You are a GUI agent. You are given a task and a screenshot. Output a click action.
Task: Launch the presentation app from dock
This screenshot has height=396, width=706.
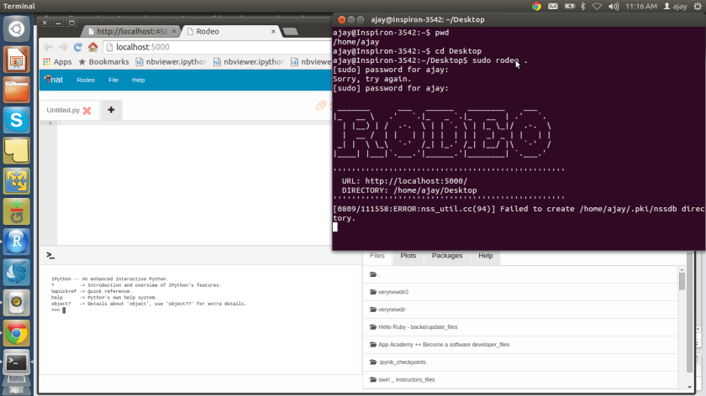click(17, 60)
